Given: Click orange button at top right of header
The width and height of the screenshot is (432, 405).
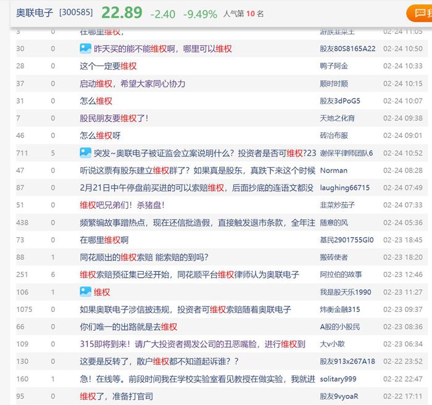Looking at the screenshot, I should tap(419, 13).
